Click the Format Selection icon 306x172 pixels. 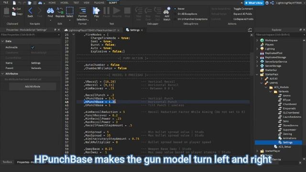(83, 11)
